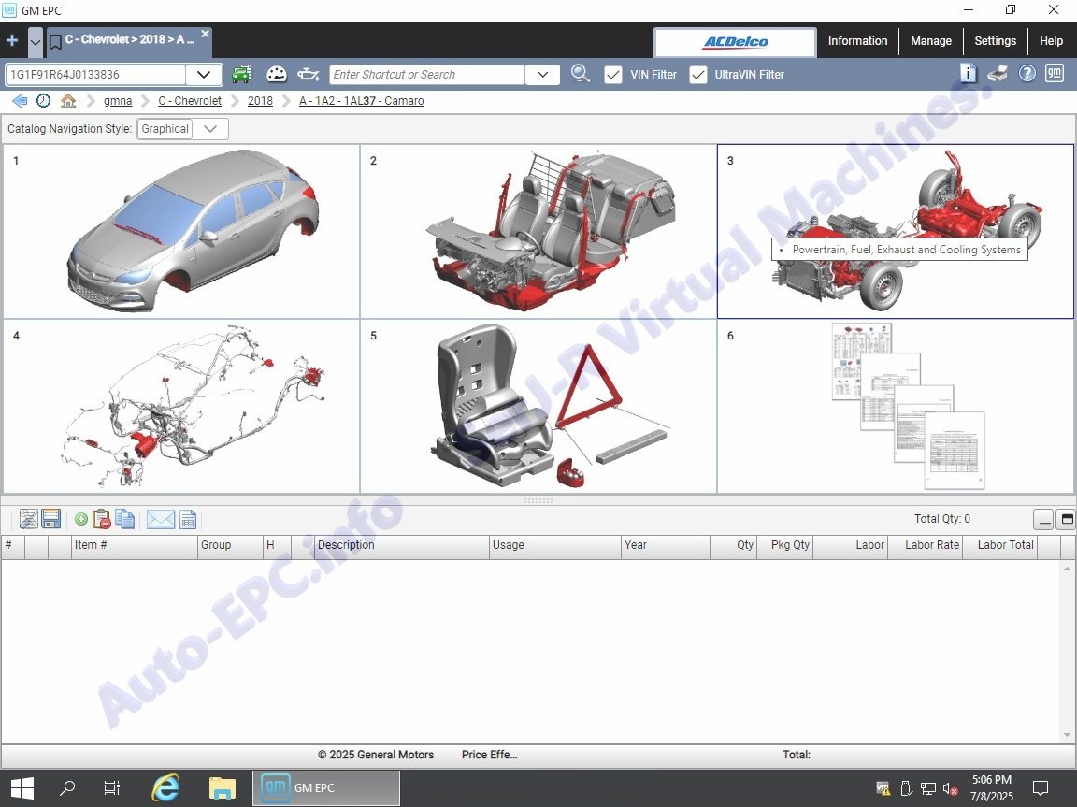This screenshot has width=1077, height=807.
Task: Click the floppy disk save icon
Action: [51, 520]
